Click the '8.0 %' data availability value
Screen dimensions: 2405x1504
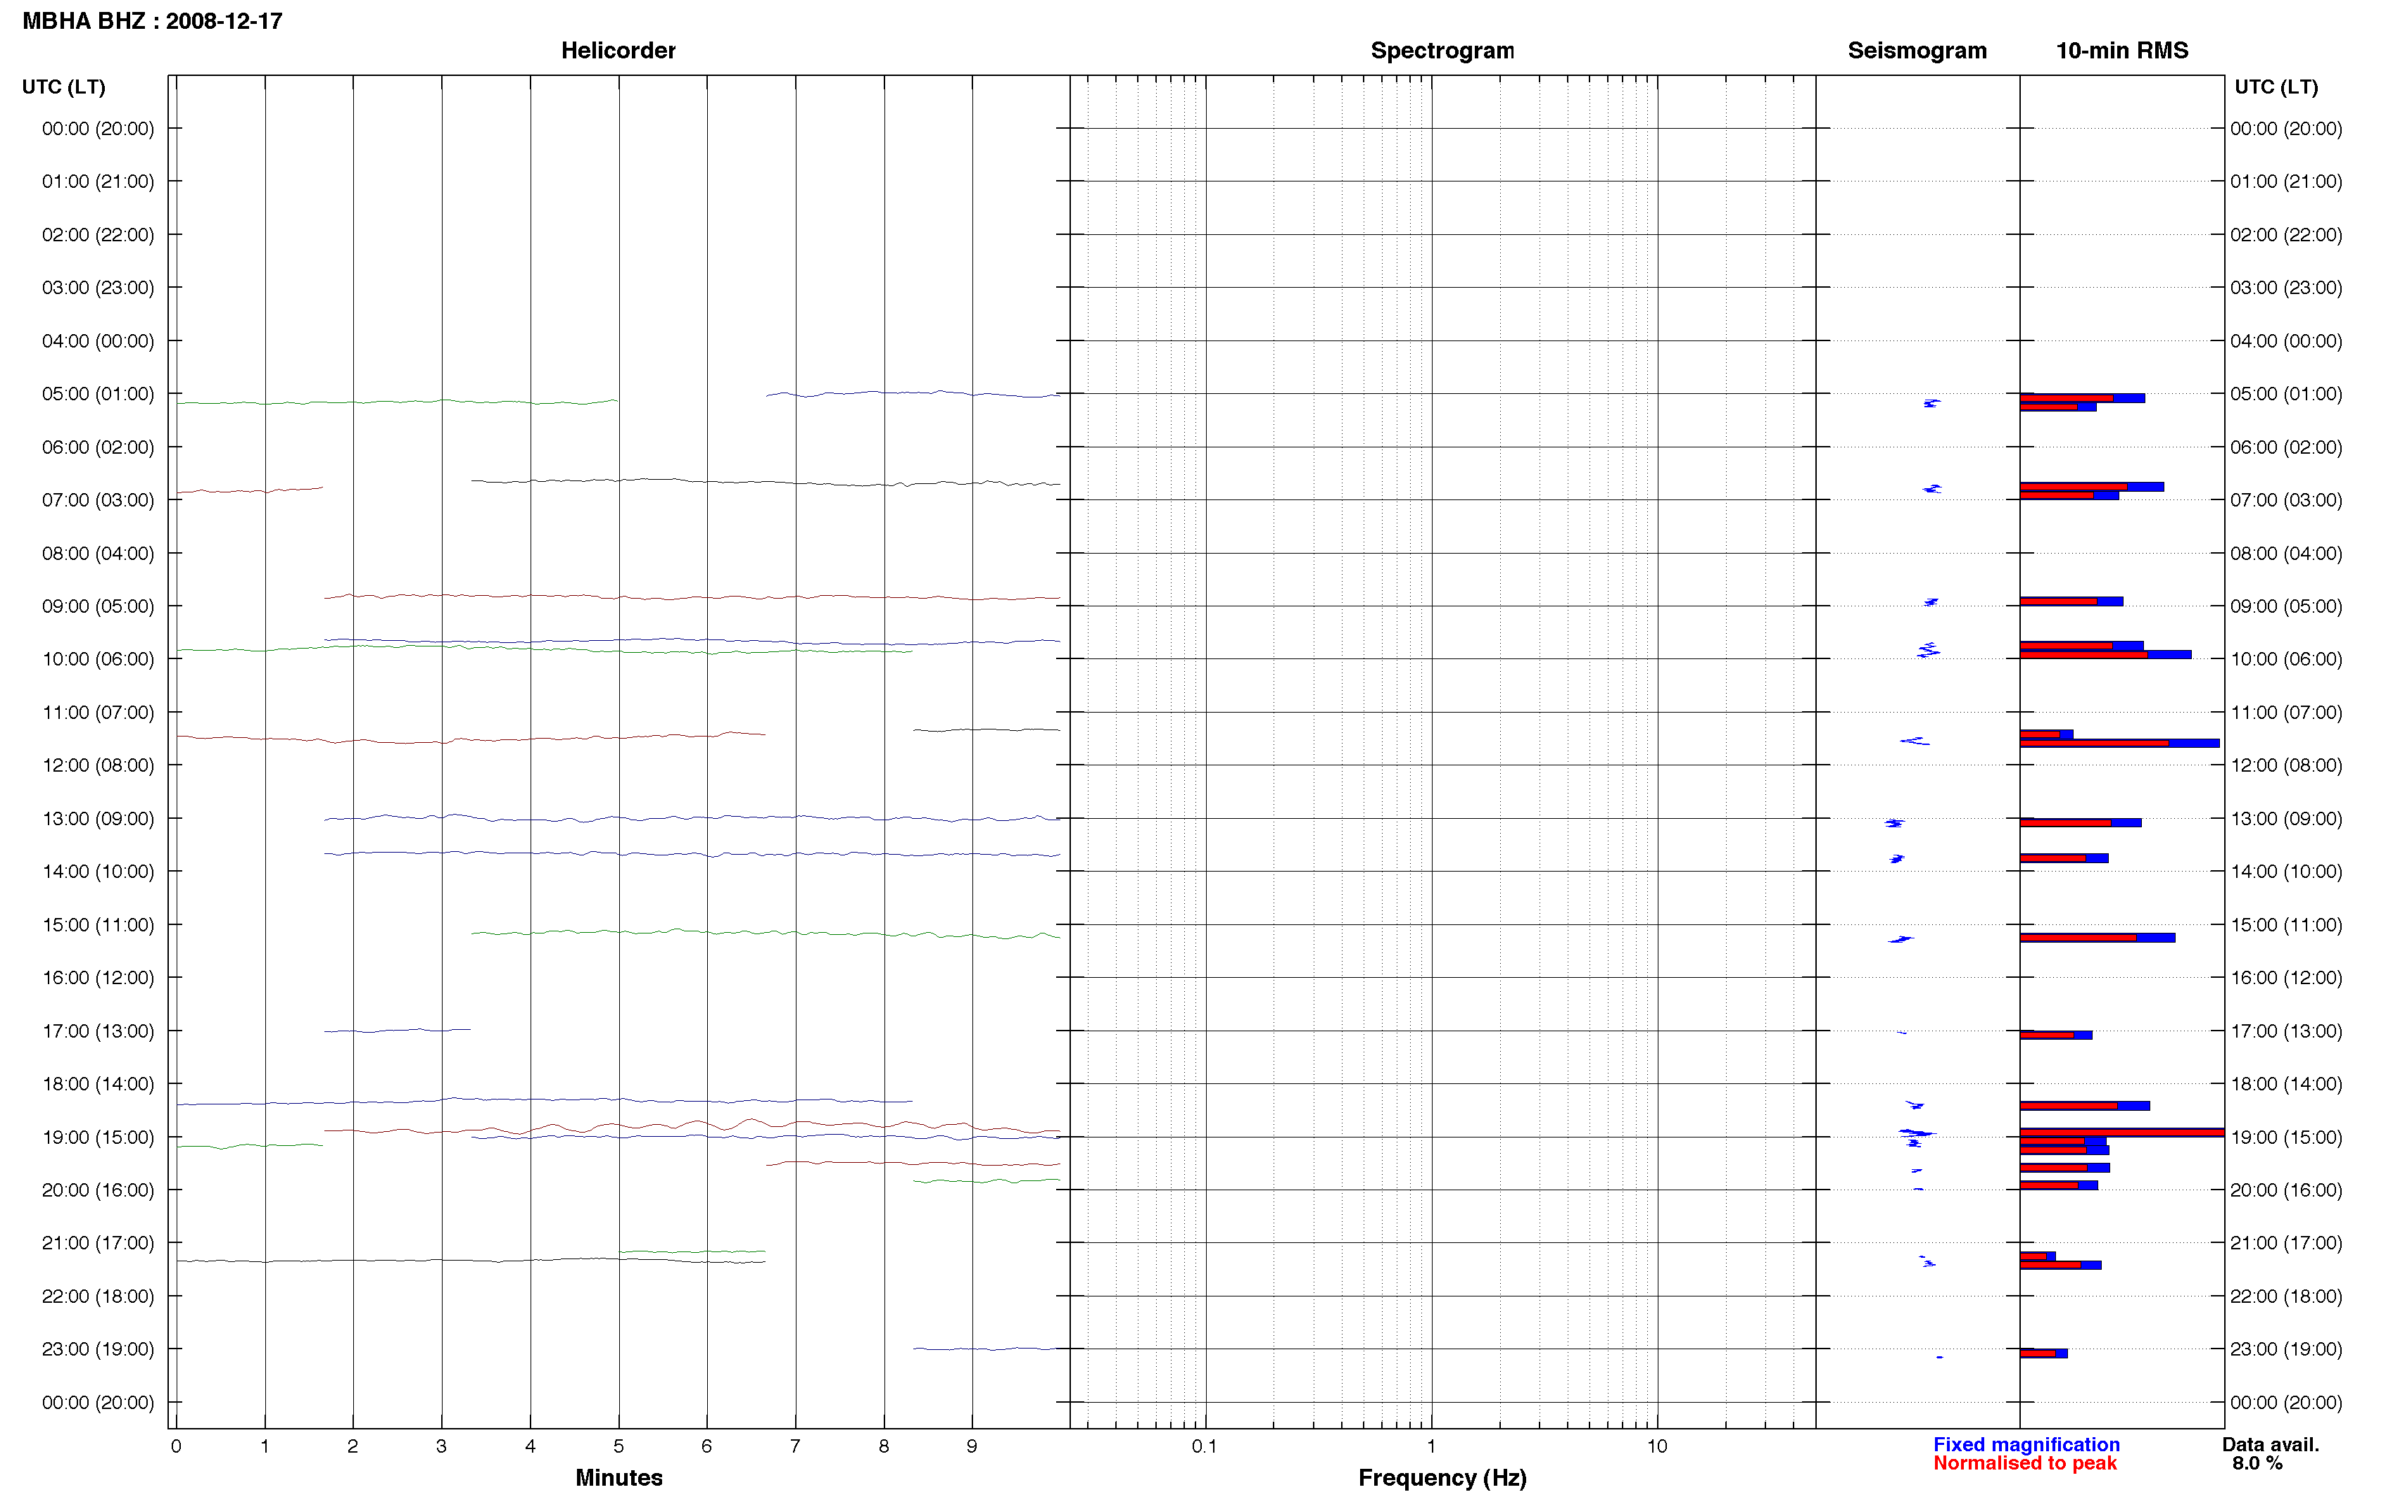point(2258,1463)
